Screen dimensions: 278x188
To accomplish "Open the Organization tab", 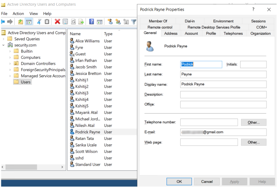I will 260,33.
